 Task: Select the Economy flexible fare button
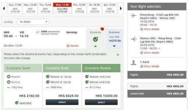[x=101, y=102]
